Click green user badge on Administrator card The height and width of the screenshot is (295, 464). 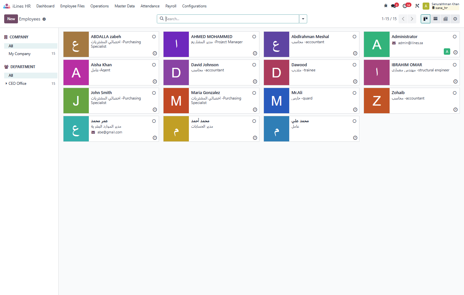[x=447, y=52]
